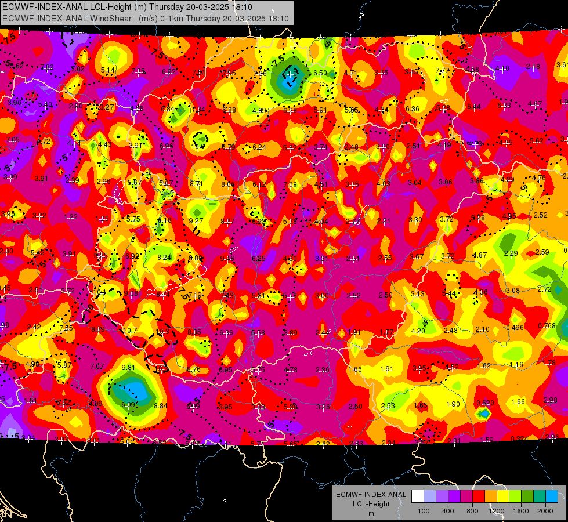This screenshot has width=568, height=522.
Task: Click the 5.87 wind shear value
Action: [64, 365]
